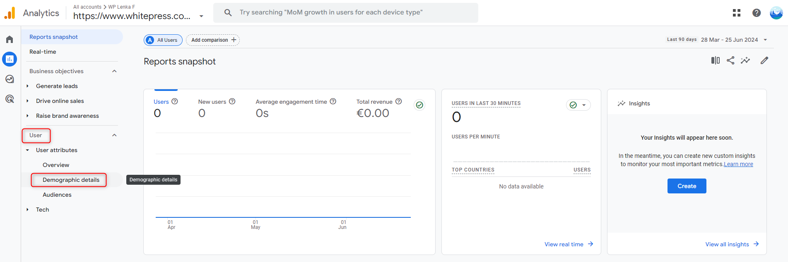Click the Edit comparisons columns icon
Viewport: 788px width, 262px height.
point(716,60)
